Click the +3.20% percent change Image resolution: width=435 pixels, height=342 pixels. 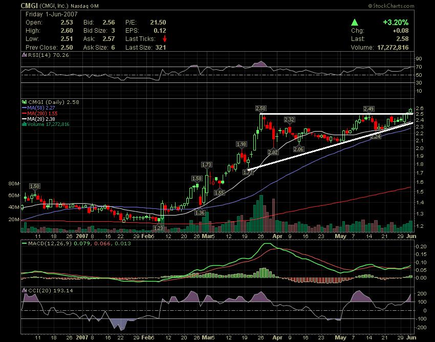[x=396, y=23]
